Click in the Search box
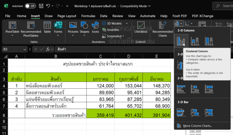This screenshot has height=135, width=233. click(x=223, y=6)
